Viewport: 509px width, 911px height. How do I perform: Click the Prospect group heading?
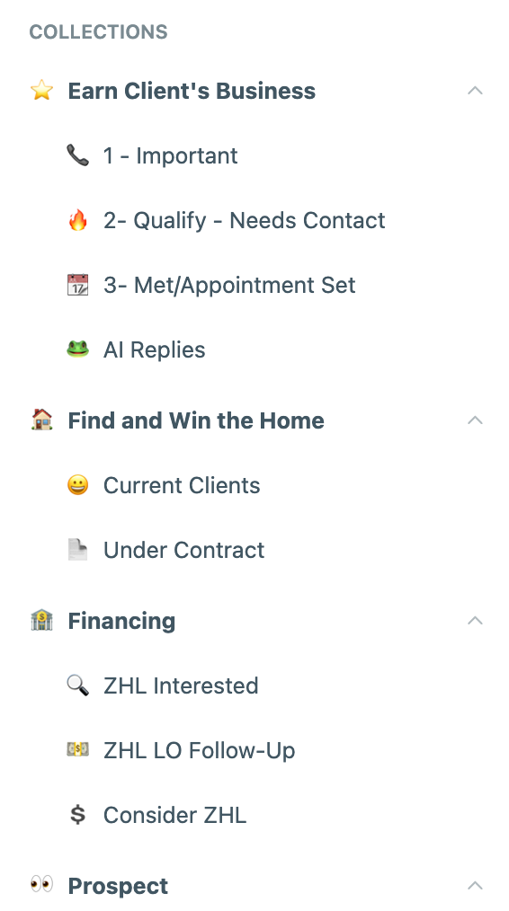118,886
